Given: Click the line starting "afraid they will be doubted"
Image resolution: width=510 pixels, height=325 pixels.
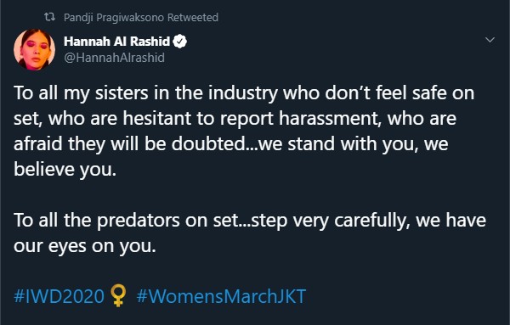Looking at the screenshot, I should tap(231, 143).
